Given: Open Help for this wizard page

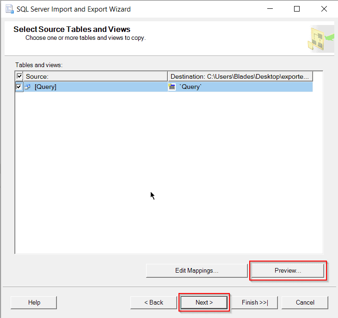Looking at the screenshot, I should click(x=34, y=302).
